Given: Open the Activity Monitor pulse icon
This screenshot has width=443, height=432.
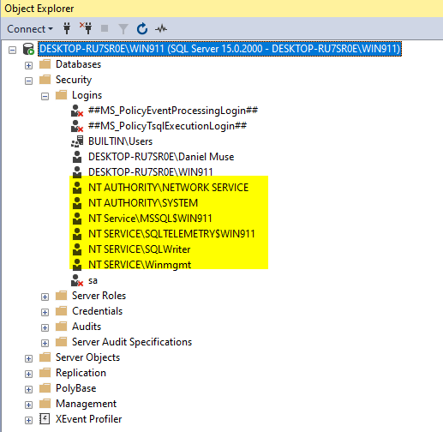Looking at the screenshot, I should point(161,28).
